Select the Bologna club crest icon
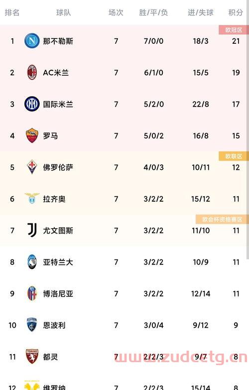This screenshot has width=249, height=390. (x=32, y=293)
